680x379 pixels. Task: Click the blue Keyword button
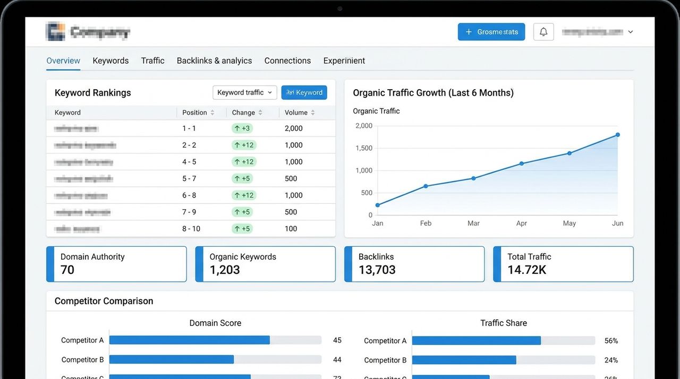tap(304, 92)
